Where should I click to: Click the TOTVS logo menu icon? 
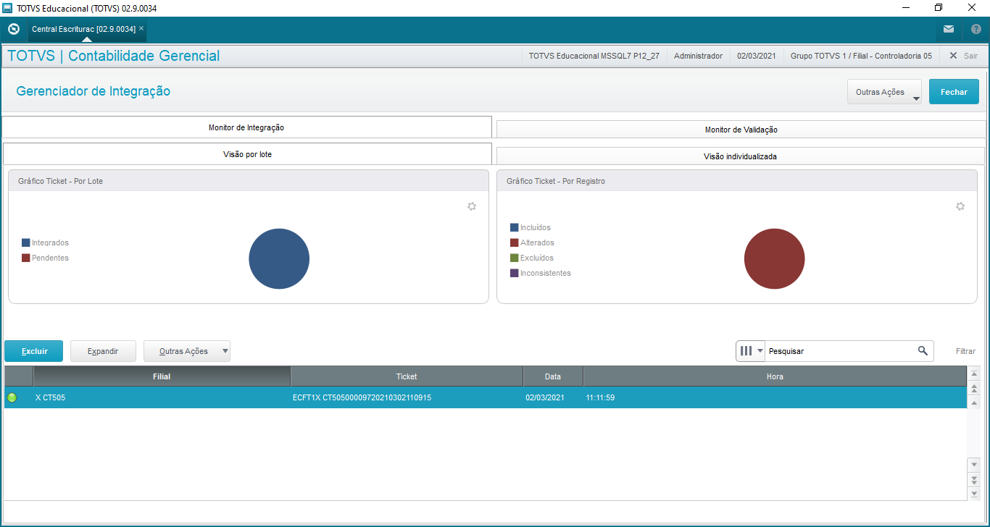(x=13, y=29)
